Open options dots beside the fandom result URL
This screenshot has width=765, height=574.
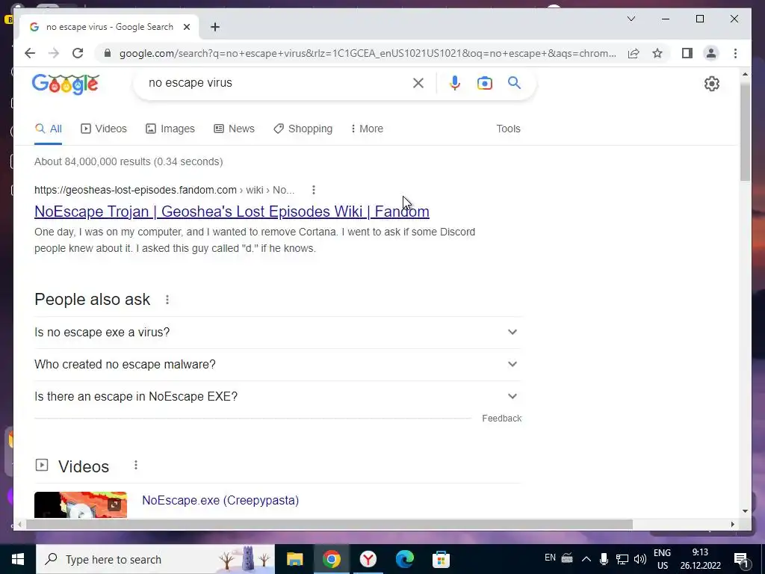pos(314,190)
